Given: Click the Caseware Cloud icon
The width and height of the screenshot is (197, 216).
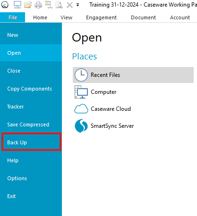Looking at the screenshot, I should (81, 109).
